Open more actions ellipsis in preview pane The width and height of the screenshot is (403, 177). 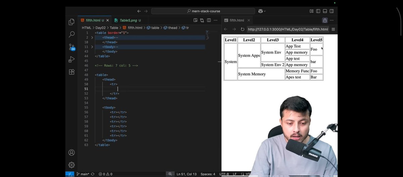click(332, 20)
